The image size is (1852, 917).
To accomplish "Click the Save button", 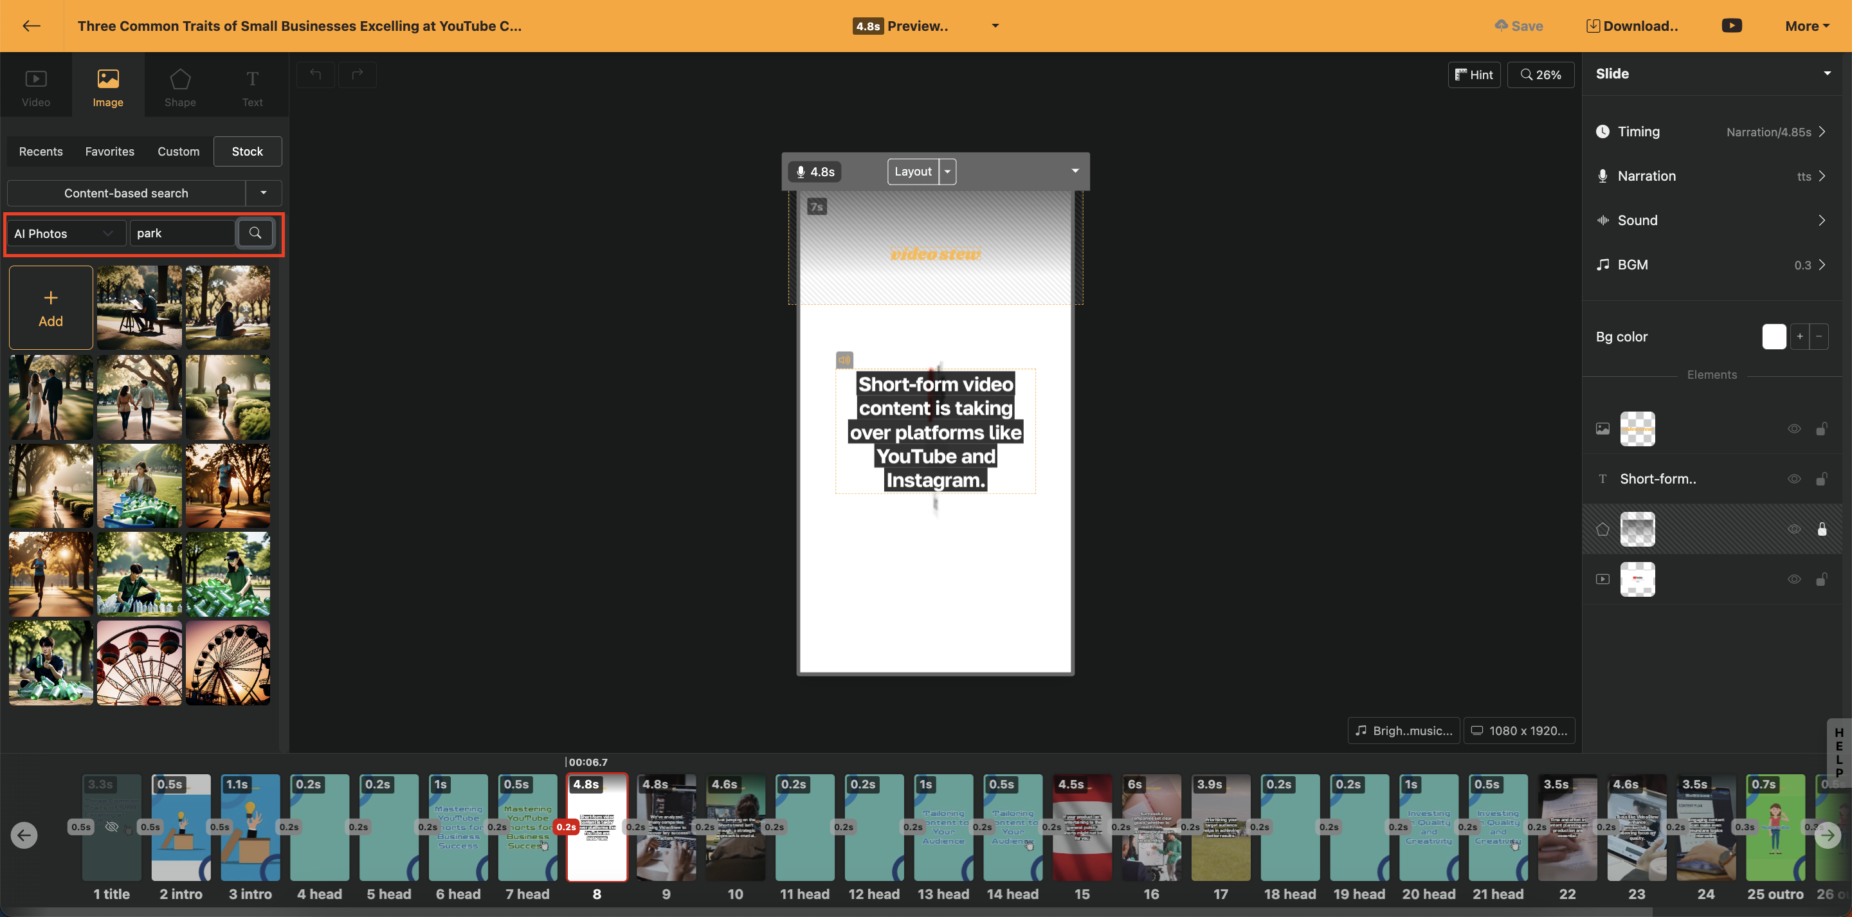I will click(x=1518, y=26).
